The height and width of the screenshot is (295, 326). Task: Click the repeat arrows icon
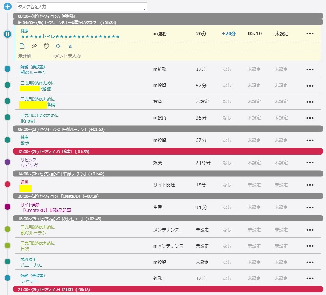tap(58, 46)
